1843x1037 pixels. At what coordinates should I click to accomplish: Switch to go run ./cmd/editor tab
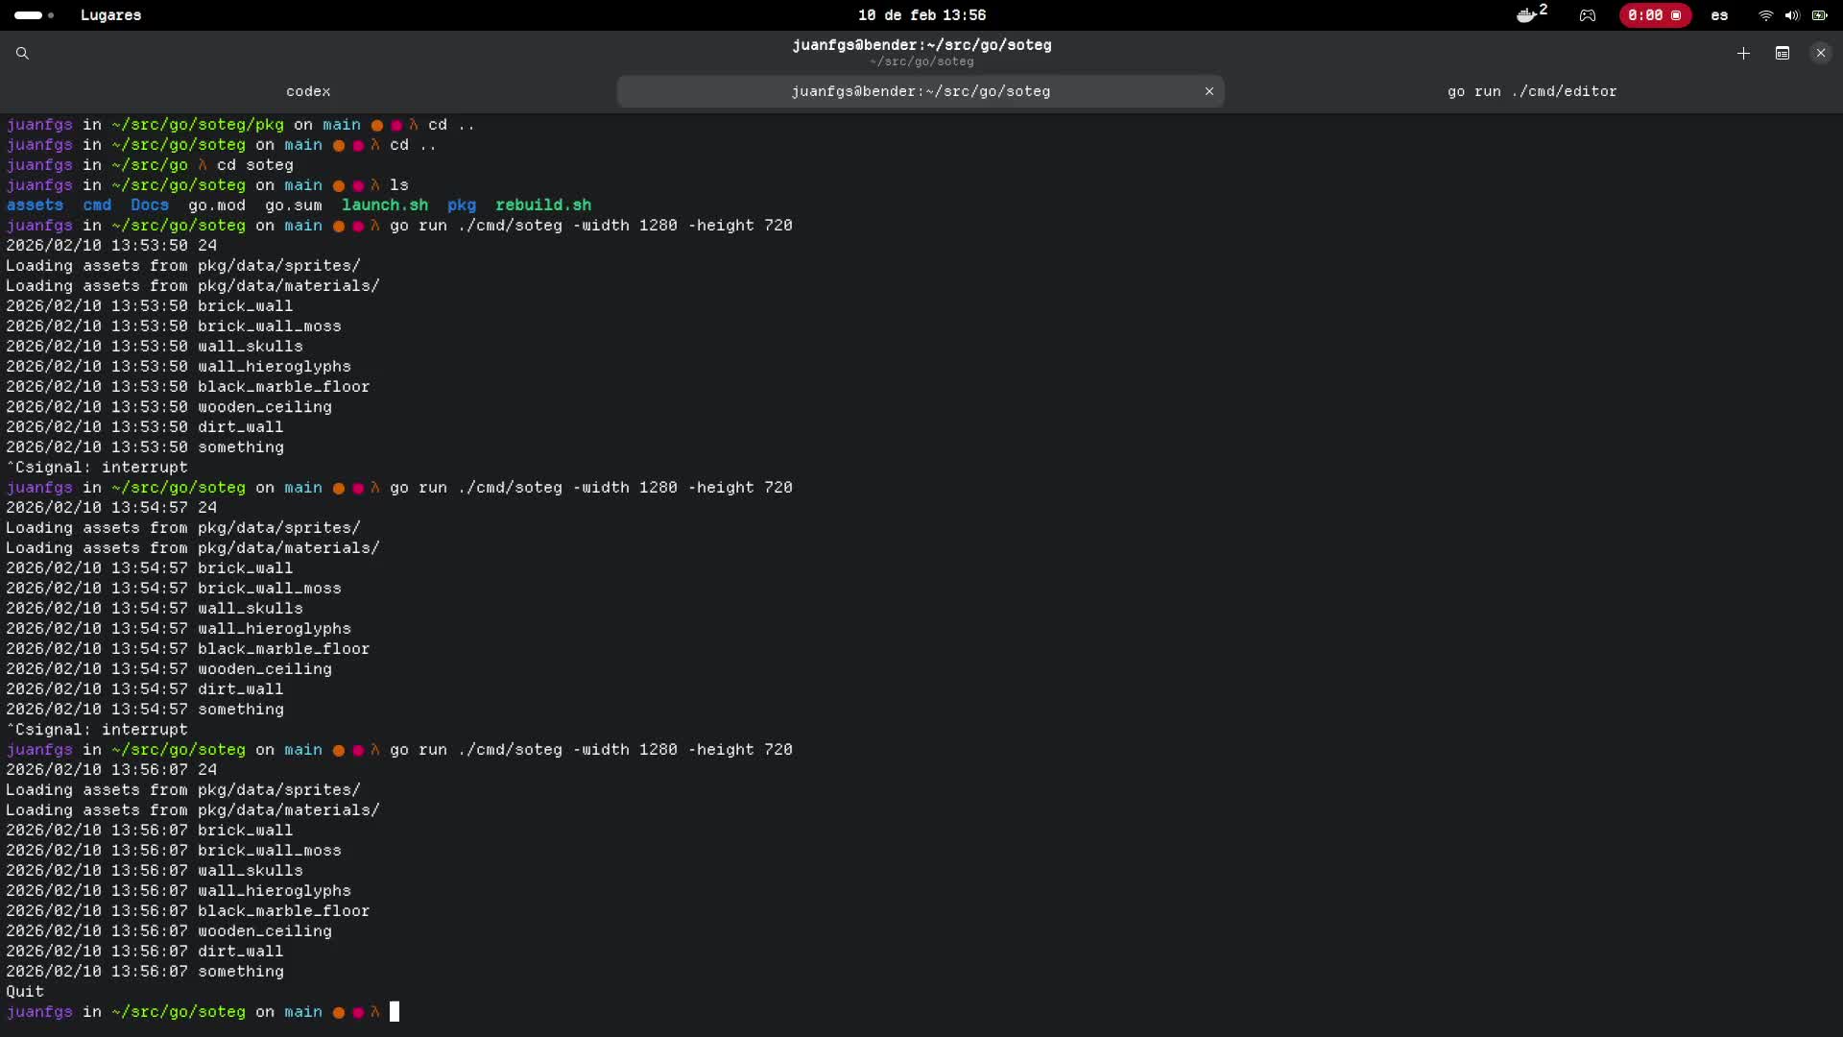[x=1532, y=91]
